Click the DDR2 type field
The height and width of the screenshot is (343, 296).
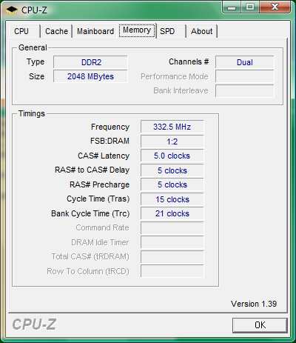(90, 62)
